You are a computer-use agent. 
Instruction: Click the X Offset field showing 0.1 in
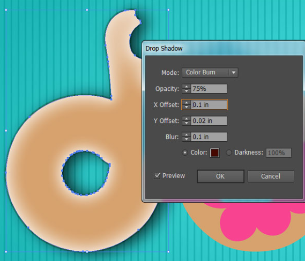[209, 105]
